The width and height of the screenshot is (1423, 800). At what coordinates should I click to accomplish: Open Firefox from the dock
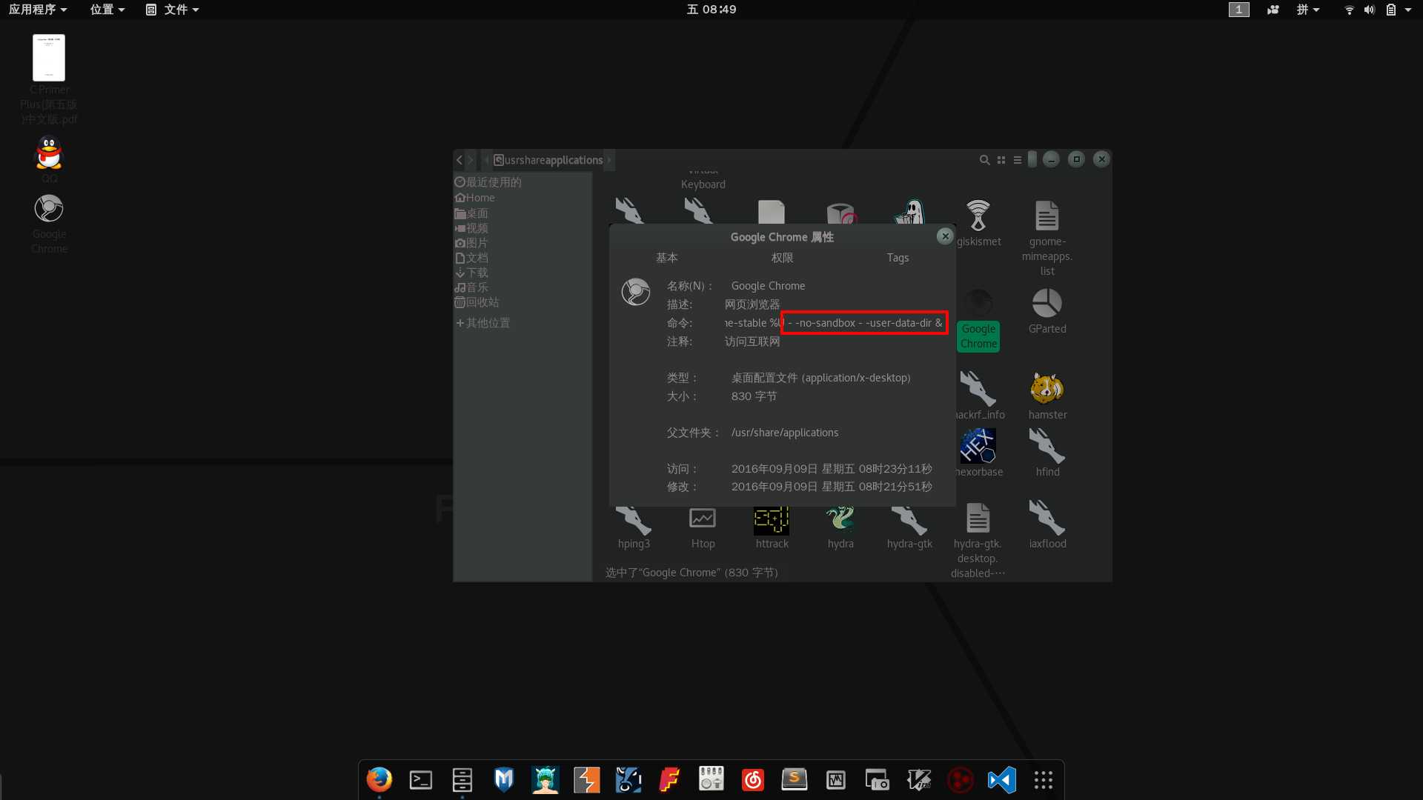[379, 779]
